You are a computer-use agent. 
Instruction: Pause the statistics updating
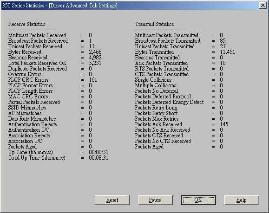[155, 200]
